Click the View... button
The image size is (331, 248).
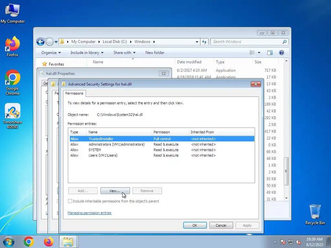115,191
